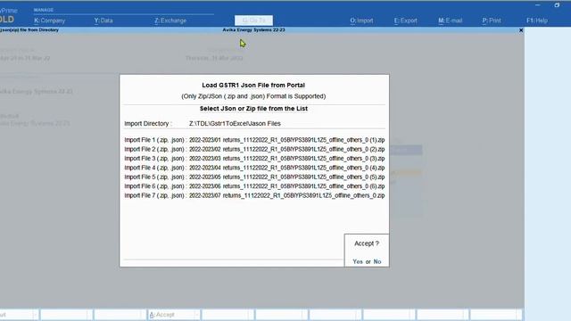
Task: Select Import File 6 zip entry
Action: click(x=287, y=186)
